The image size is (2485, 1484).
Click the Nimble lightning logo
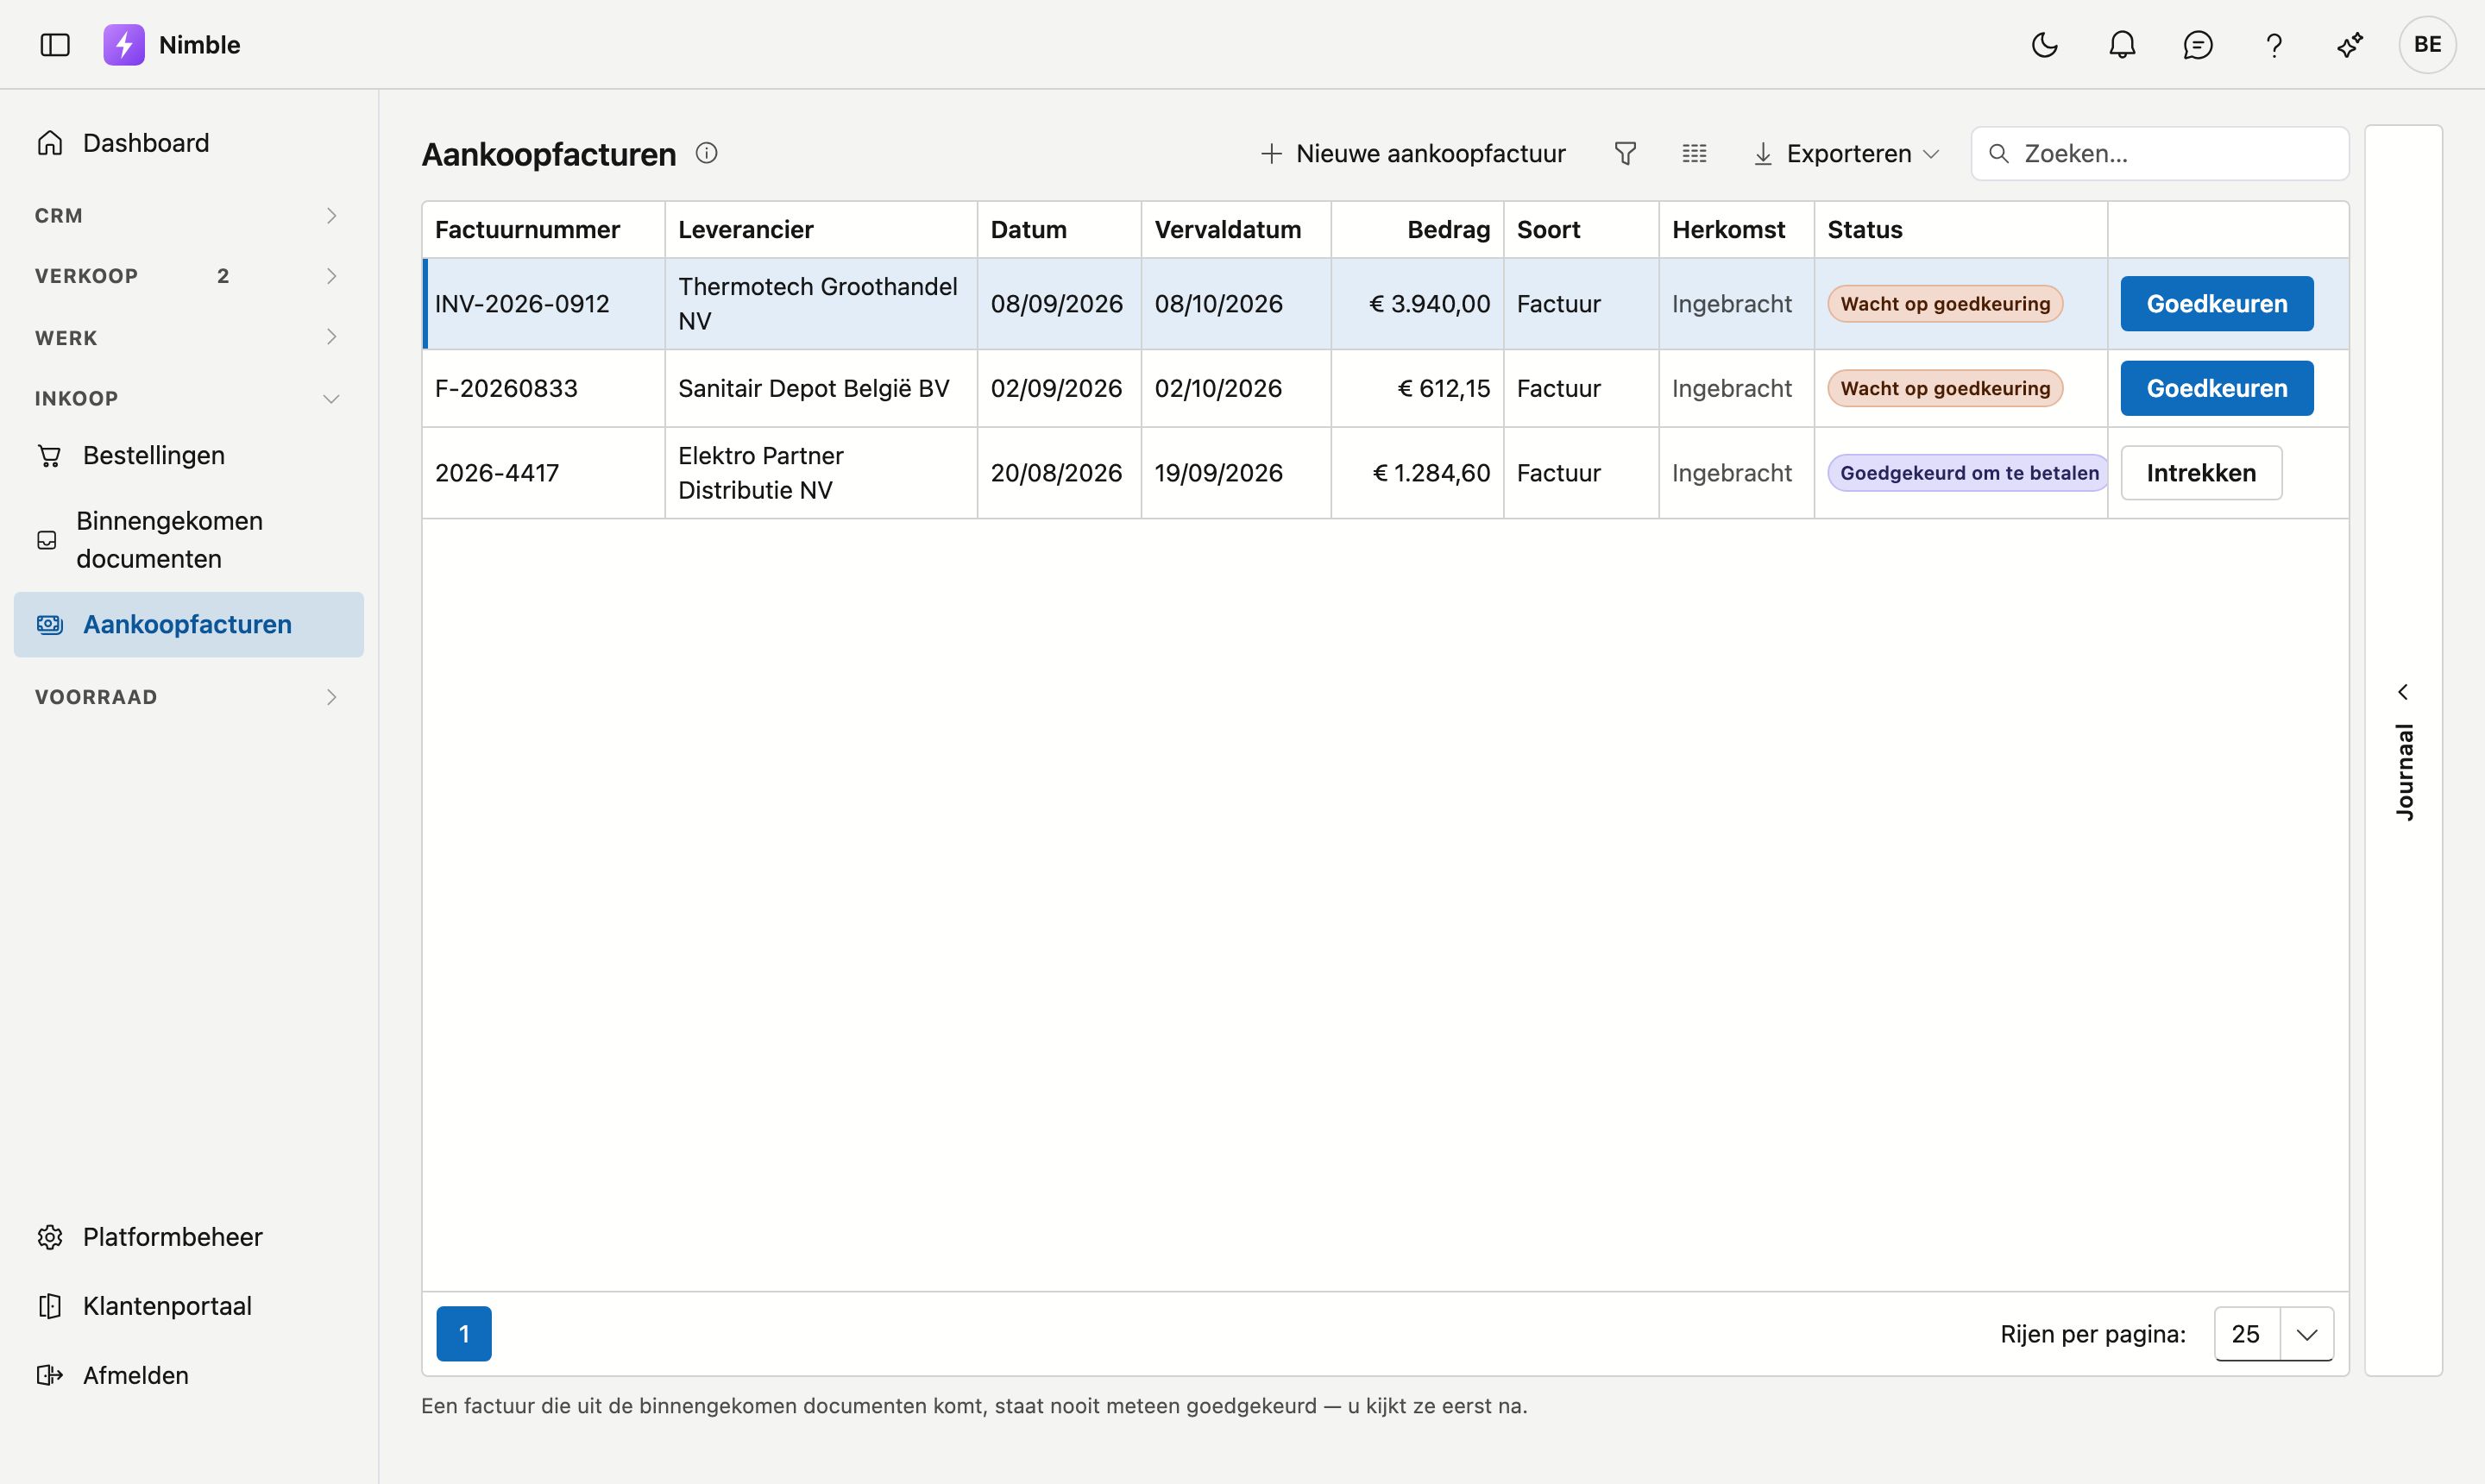124,45
